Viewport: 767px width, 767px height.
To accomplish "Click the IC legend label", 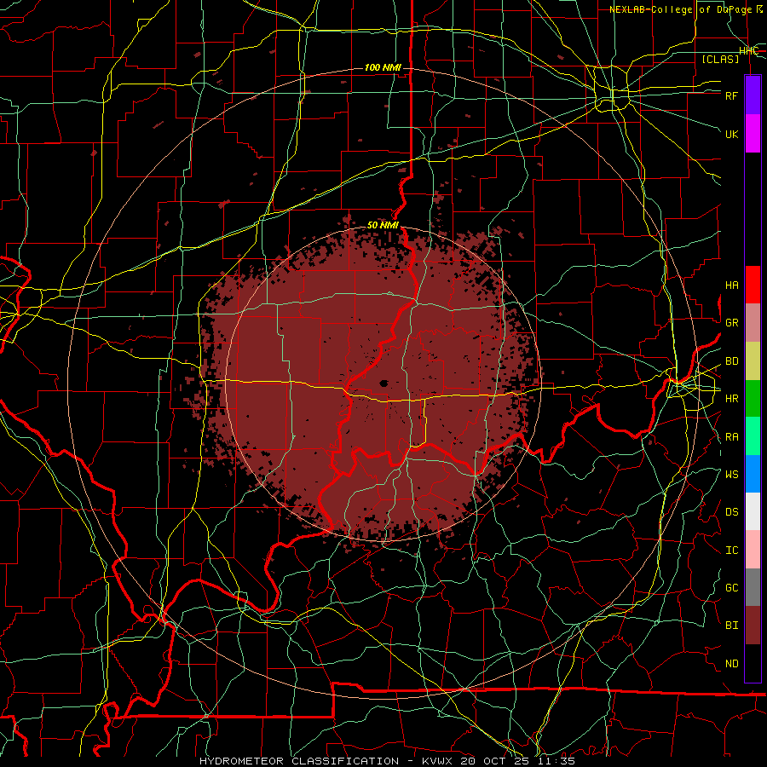I will coord(732,551).
